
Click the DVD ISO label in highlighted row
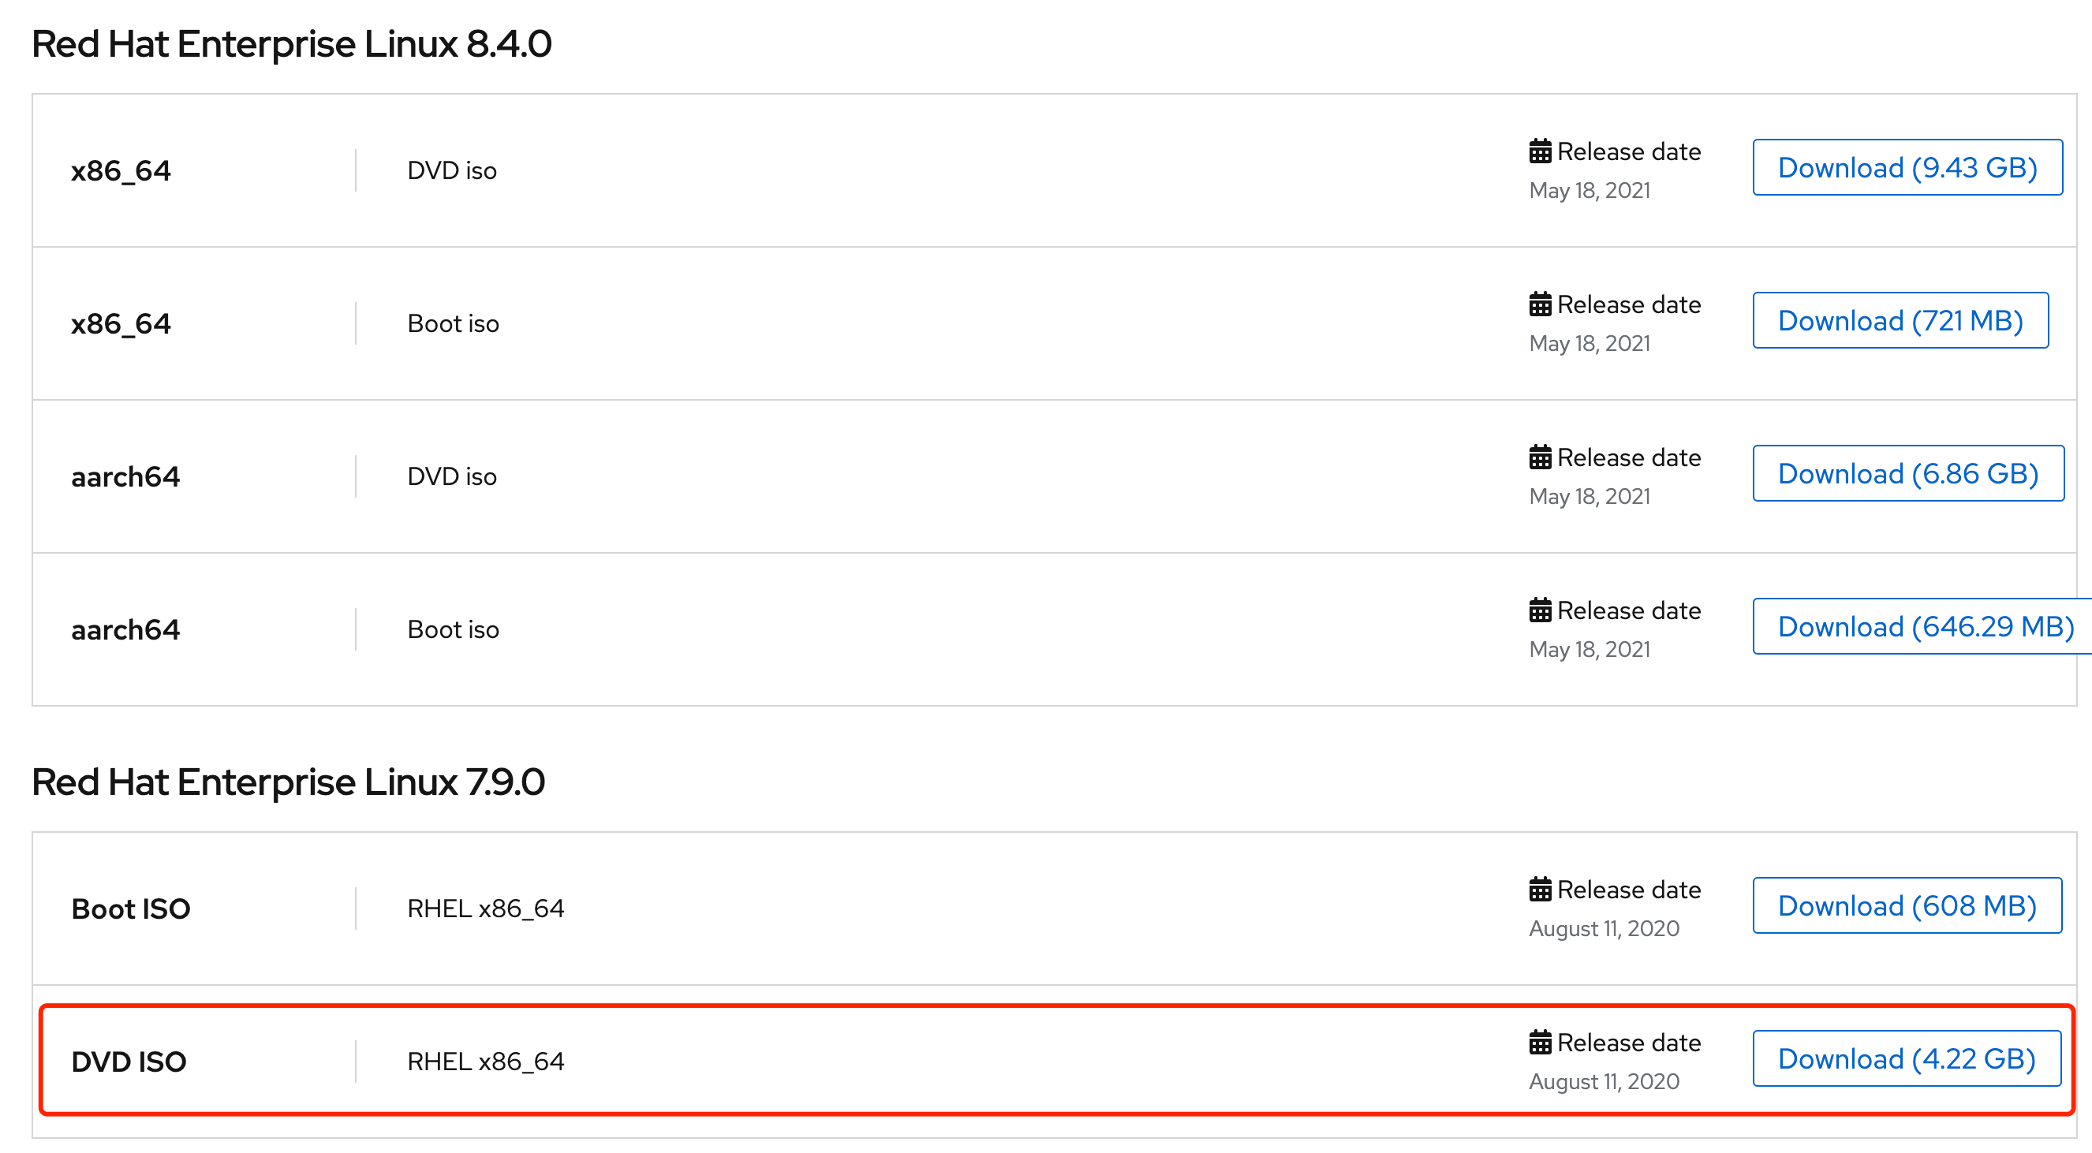click(129, 1062)
